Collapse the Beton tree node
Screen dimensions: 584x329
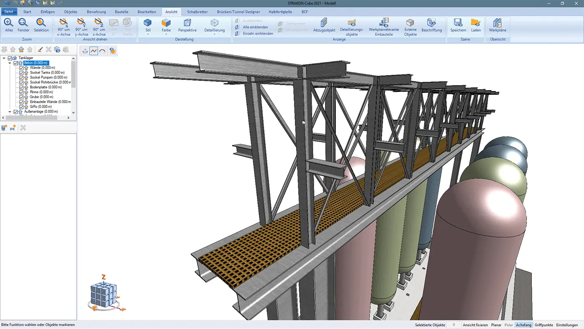[10, 63]
